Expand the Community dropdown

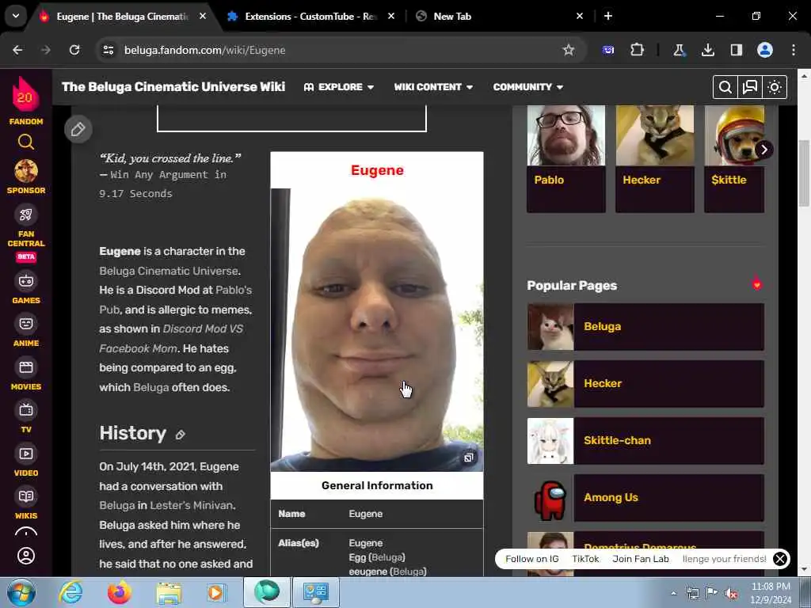click(528, 87)
